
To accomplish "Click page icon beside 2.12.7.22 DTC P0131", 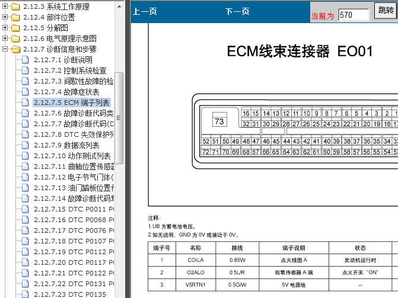I will 25,284.
